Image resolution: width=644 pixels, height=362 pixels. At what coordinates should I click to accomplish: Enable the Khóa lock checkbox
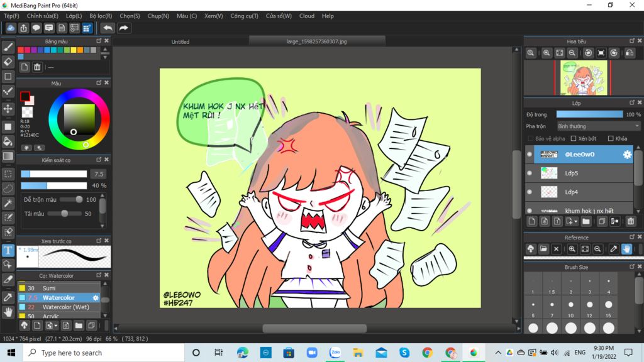[x=611, y=138]
